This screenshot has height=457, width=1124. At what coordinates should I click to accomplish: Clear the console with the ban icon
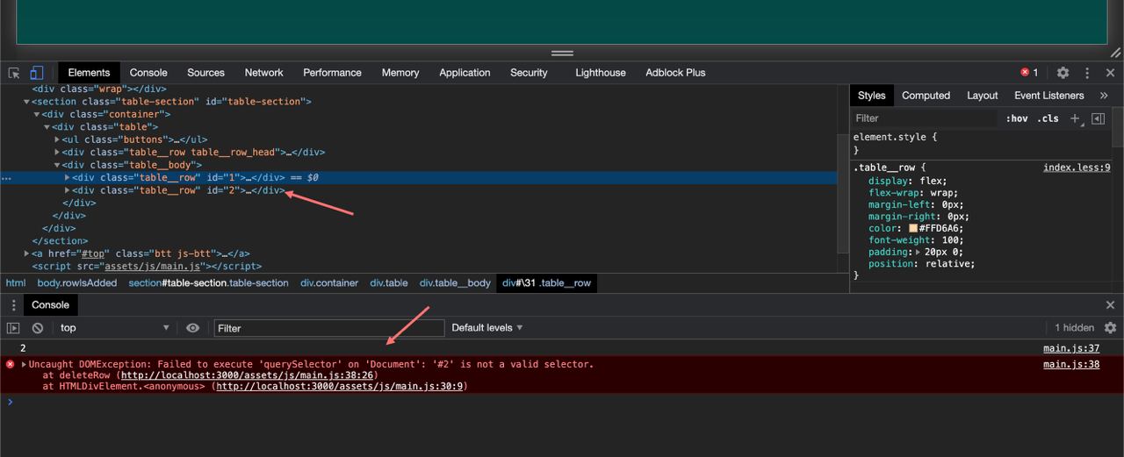[x=38, y=328]
